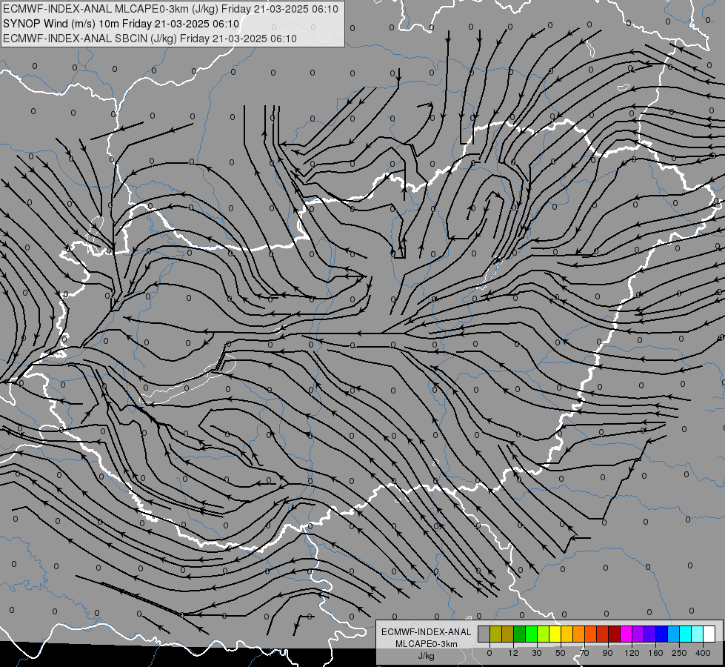Click the magenta legend swatch
Image resolution: width=725 pixels, height=667 pixels.
pyautogui.click(x=626, y=634)
